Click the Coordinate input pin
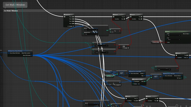The width and height of the screenshot is (191, 107). coord(133,82)
